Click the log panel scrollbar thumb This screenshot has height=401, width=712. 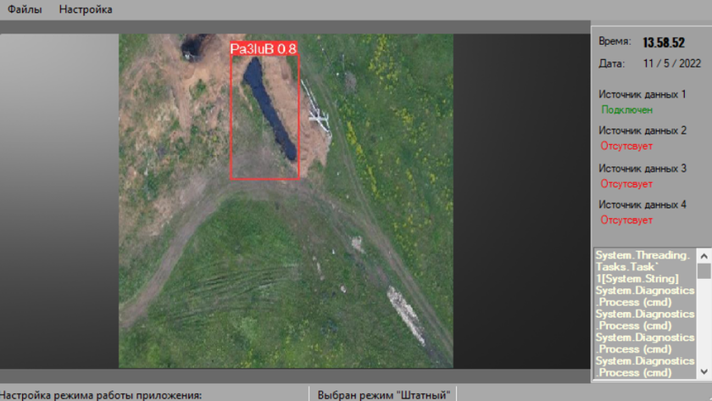[x=704, y=270]
